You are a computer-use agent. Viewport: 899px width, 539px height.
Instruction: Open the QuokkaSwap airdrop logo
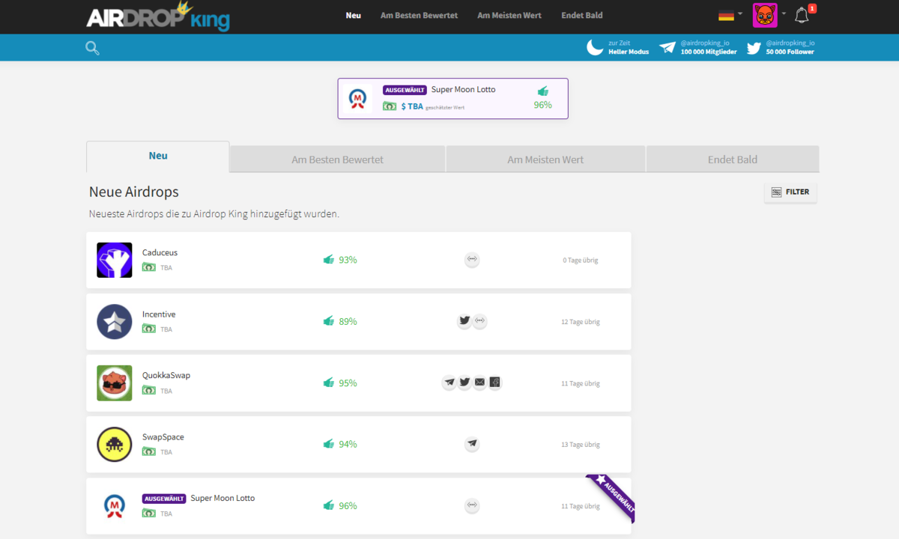point(115,383)
